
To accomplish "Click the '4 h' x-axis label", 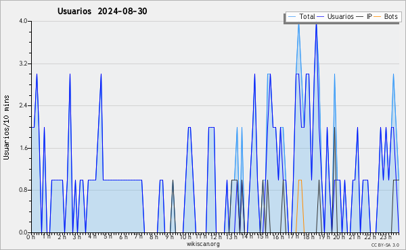I will point(93,236).
